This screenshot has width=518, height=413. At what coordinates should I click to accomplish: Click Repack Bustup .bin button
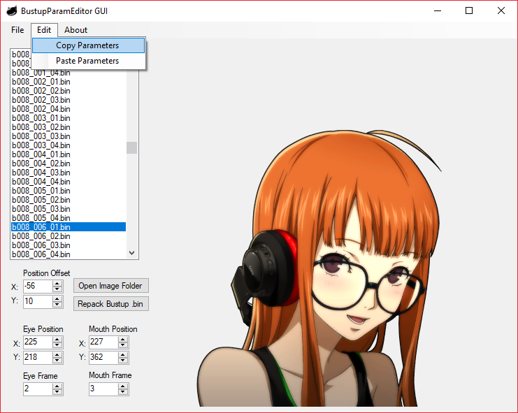(x=111, y=304)
